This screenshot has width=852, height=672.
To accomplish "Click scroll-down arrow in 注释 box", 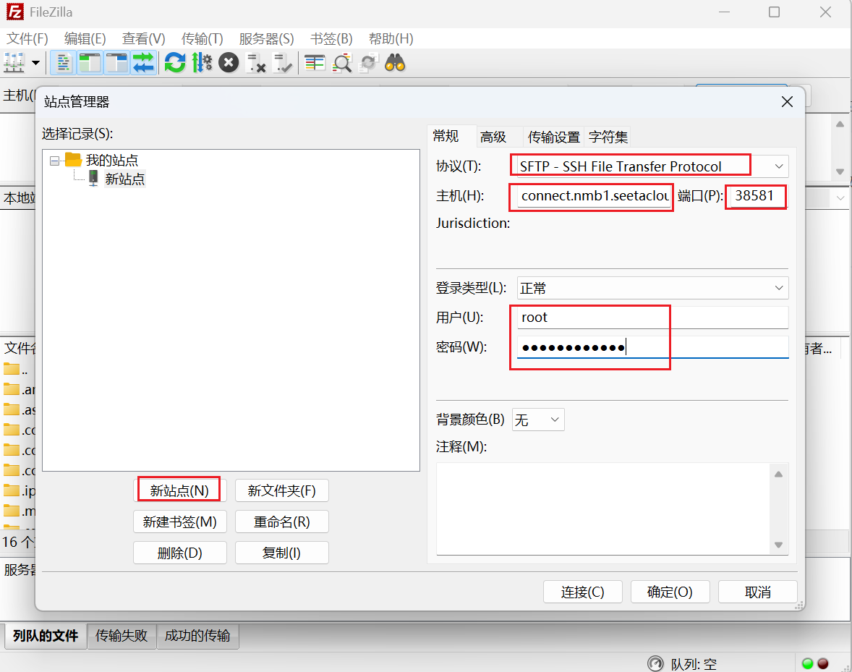I will pyautogui.click(x=779, y=545).
